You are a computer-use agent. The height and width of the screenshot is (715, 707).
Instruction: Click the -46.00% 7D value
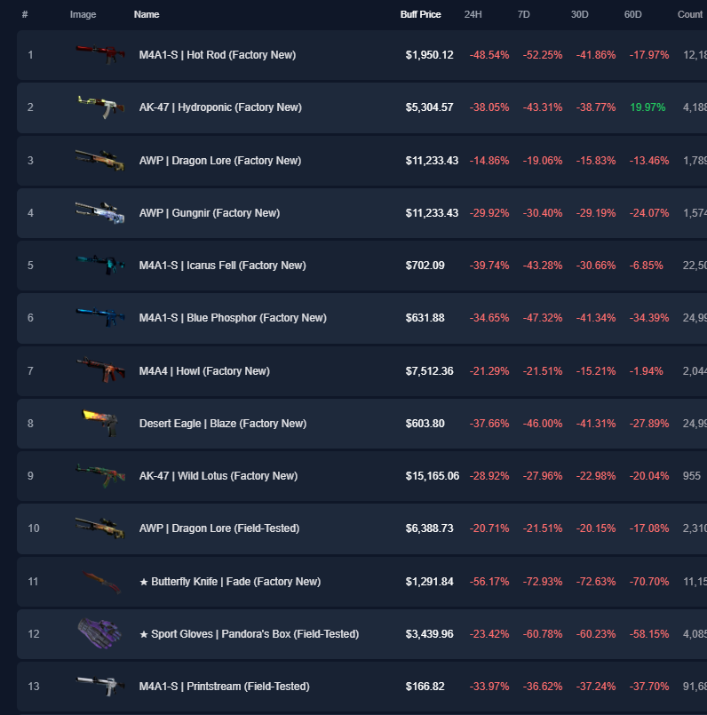543,424
